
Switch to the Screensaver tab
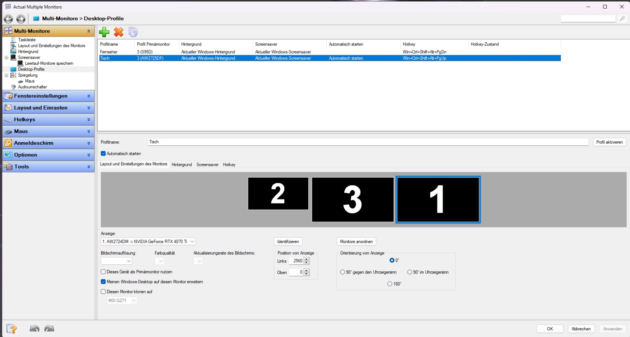(x=208, y=165)
